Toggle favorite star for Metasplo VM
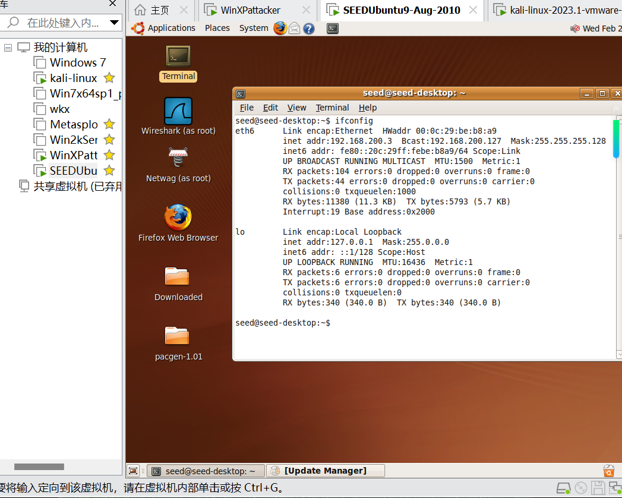Screen dimensions: 622x498 point(109,124)
